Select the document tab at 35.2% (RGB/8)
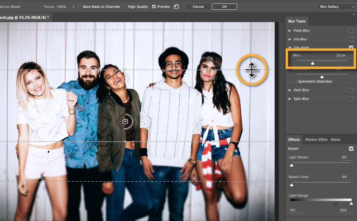 [x=25, y=17]
